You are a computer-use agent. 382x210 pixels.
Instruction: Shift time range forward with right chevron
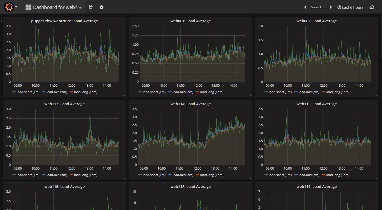331,7
